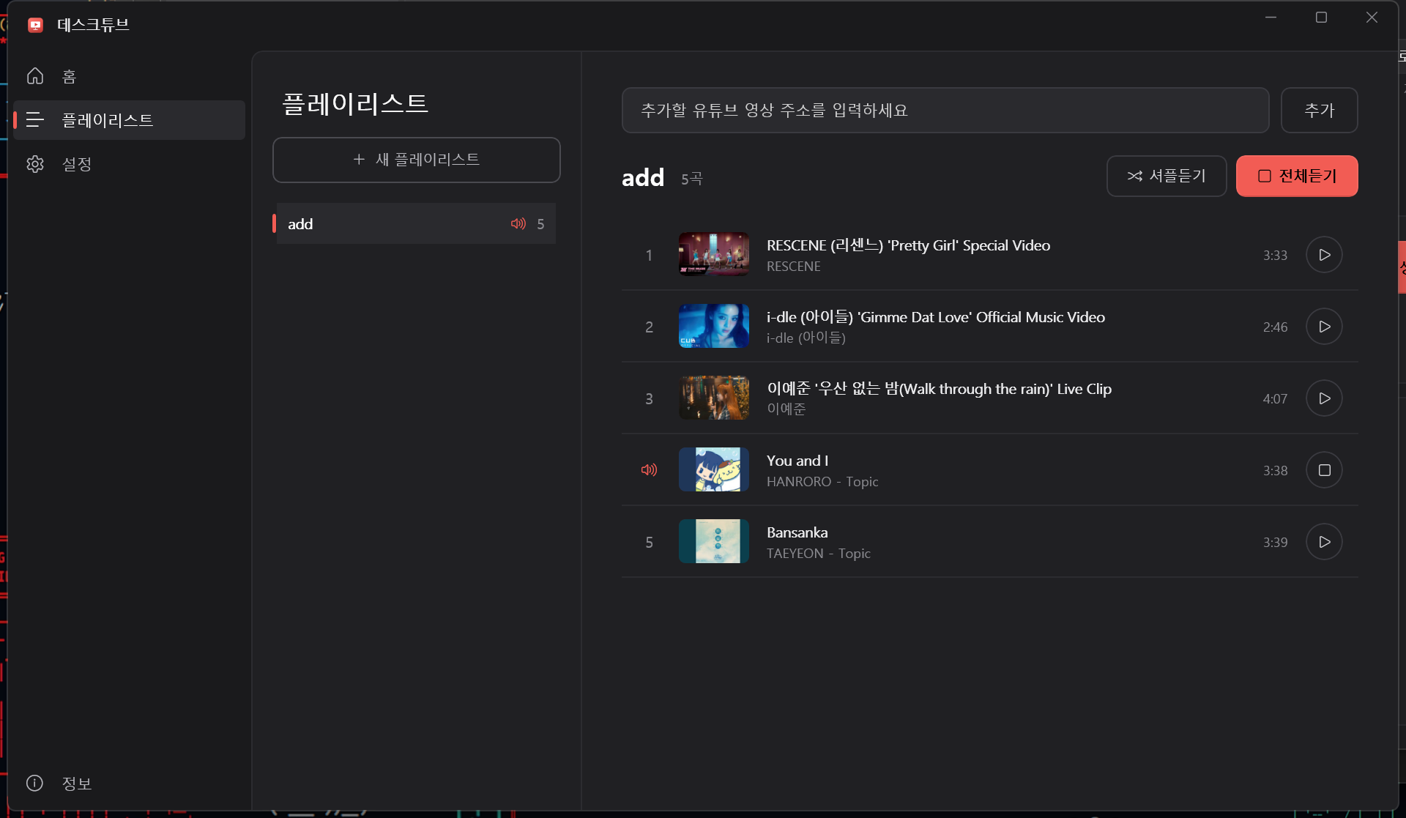Stop the playing 'You and I' track
The width and height of the screenshot is (1406, 818).
pos(1324,470)
